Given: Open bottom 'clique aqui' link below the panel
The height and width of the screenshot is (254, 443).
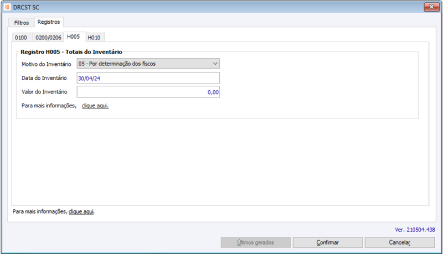Looking at the screenshot, I should coord(81,211).
